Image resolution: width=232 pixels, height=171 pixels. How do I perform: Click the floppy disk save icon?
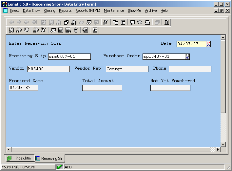point(123,22)
